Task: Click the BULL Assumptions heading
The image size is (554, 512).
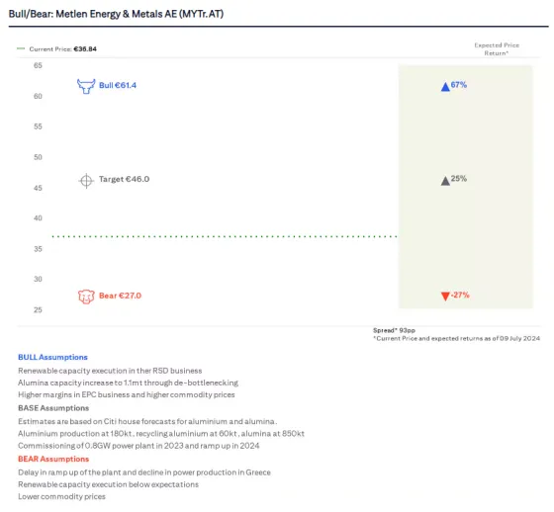Action: click(52, 357)
